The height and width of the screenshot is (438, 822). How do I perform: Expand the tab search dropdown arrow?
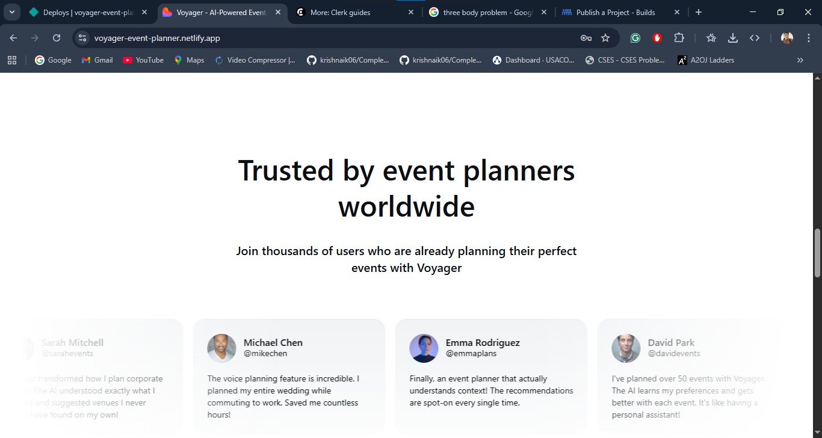pyautogui.click(x=11, y=12)
